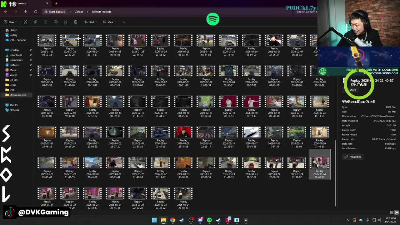400x225 pixels.
Task: Open Videos in the navigation pane
Action: pos(13,75)
